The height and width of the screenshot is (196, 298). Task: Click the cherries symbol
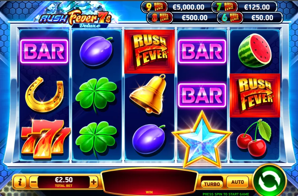point(254,138)
